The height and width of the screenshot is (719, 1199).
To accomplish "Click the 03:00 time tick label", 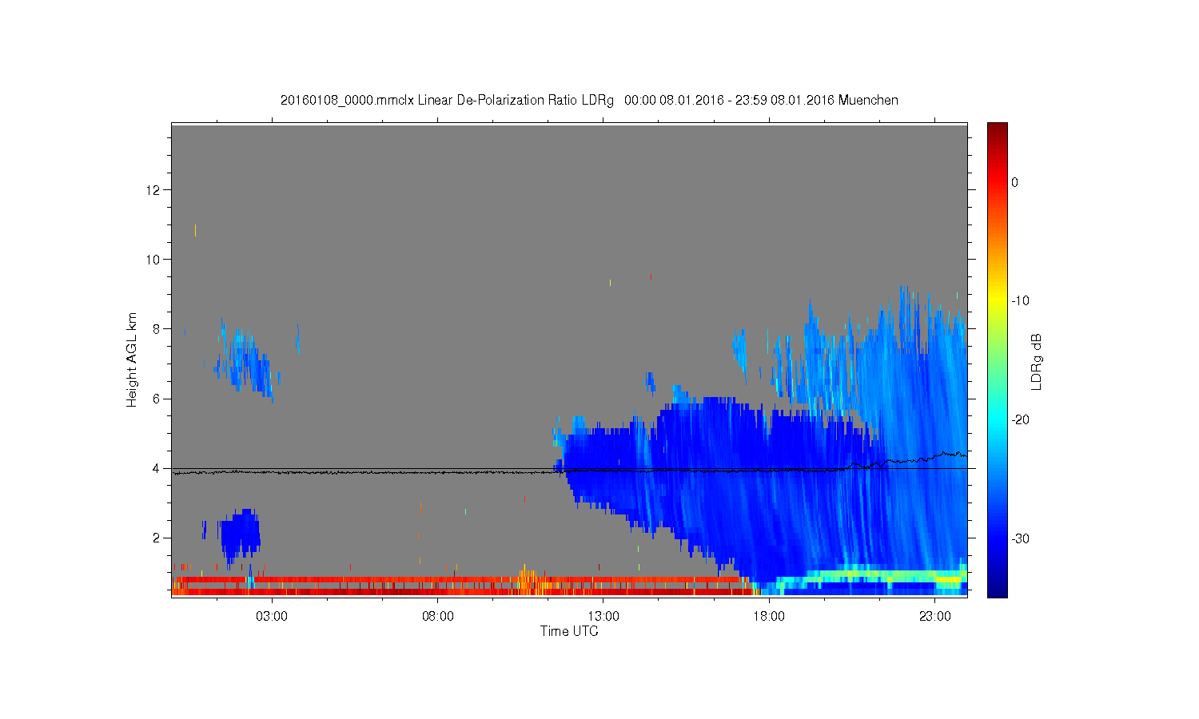I will [272, 616].
